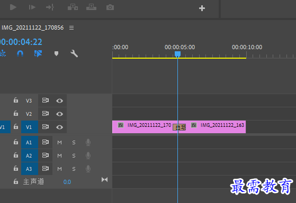Screen dimensions: 296x203
Task: Click master track volume value 0.0
Action: pos(67,182)
